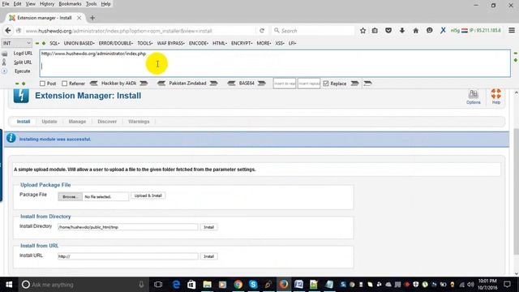Expand the ENCODE dropdown menu

point(199,43)
